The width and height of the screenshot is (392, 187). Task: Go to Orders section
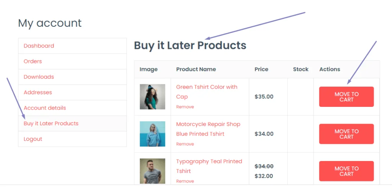(33, 61)
